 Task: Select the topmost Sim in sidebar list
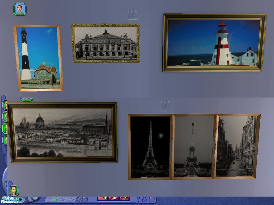(x=5, y=105)
